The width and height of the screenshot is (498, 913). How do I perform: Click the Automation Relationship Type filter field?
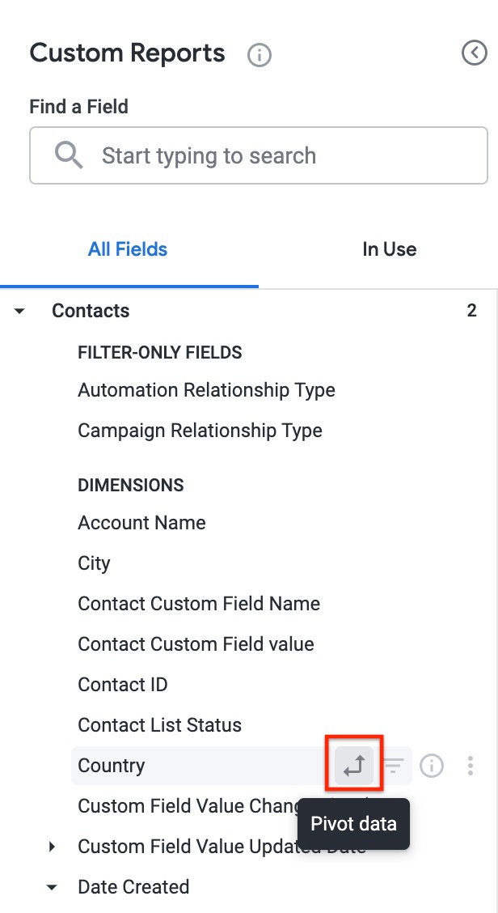206,390
